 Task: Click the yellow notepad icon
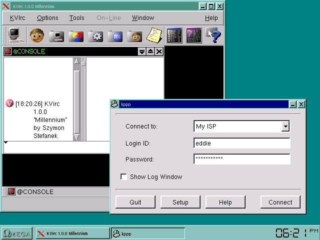pyautogui.click(x=154, y=35)
